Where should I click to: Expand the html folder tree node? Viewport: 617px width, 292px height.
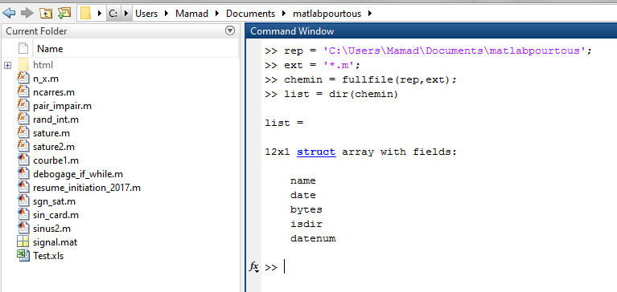[x=7, y=65]
